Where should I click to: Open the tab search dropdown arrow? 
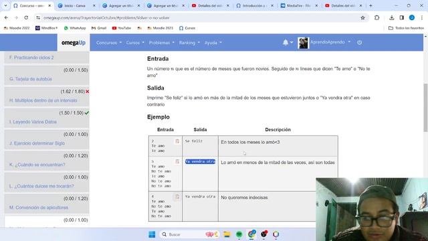5,5
